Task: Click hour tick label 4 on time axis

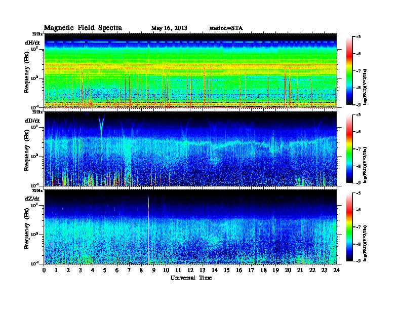Action: coord(93,270)
